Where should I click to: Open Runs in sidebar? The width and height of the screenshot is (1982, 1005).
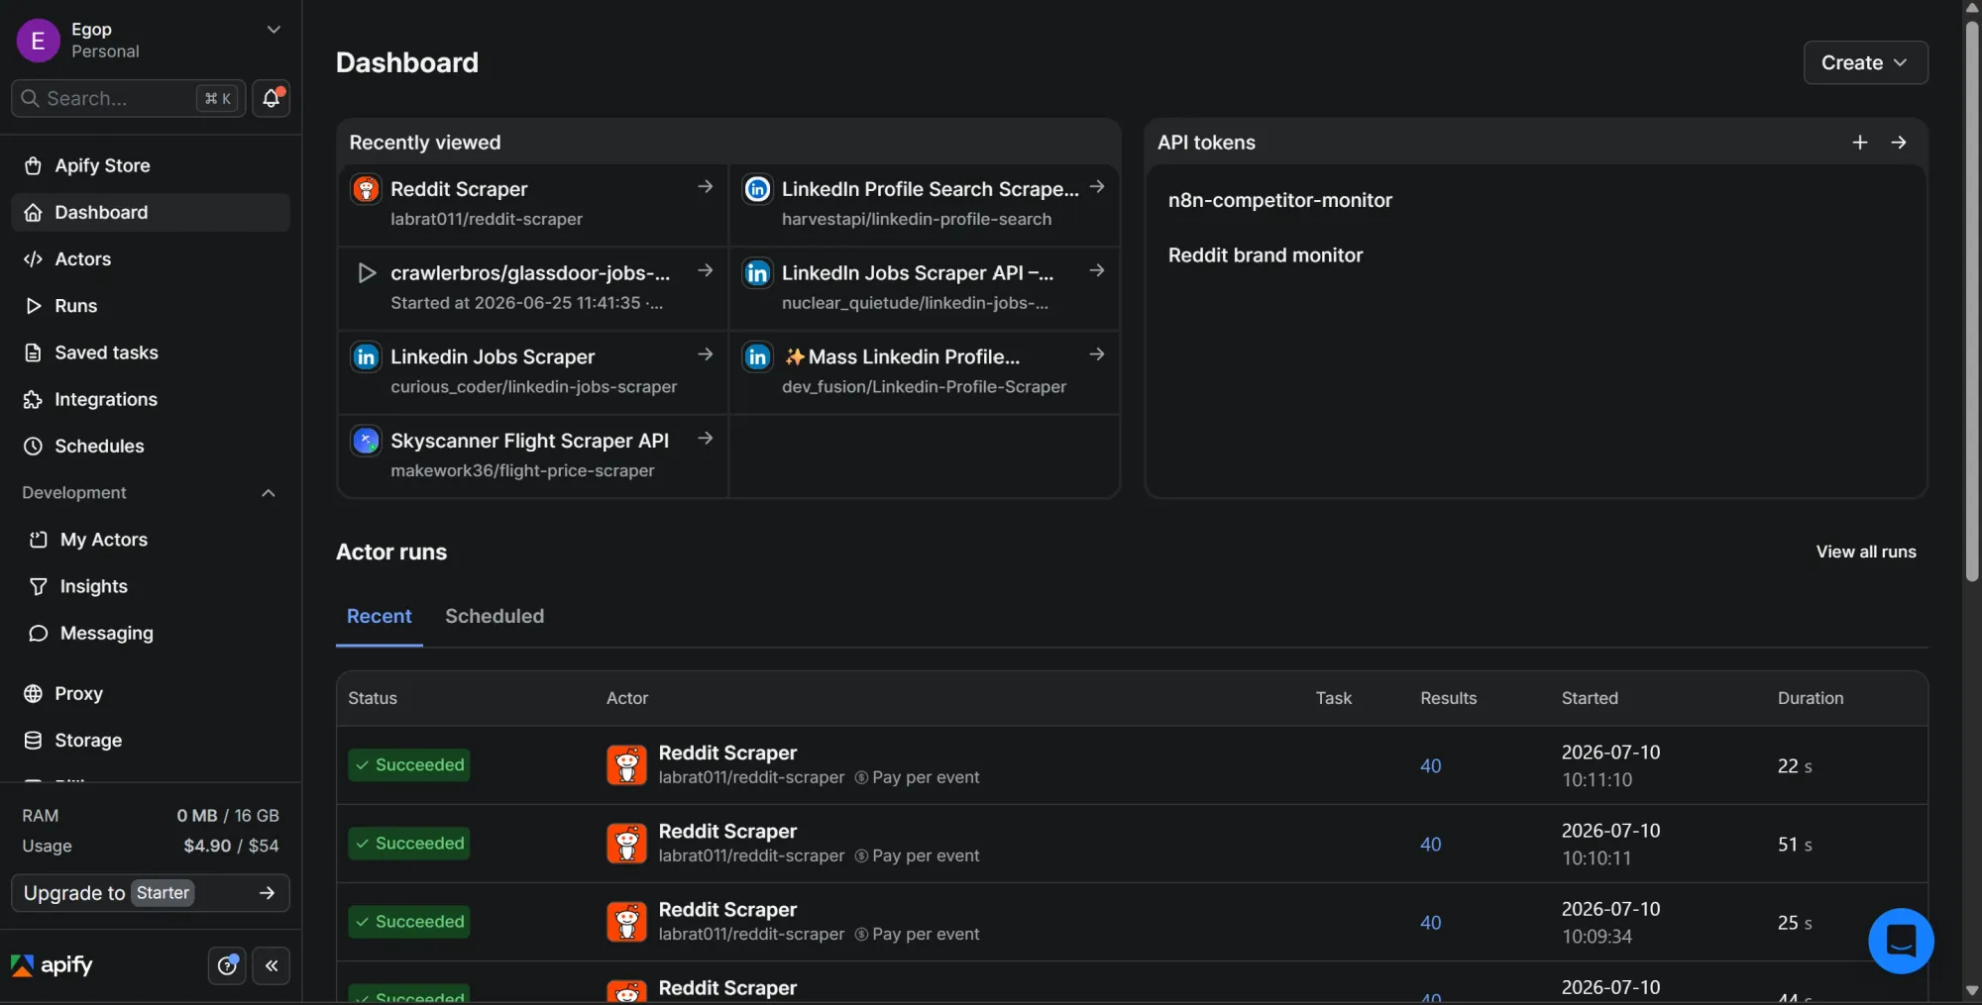point(150,306)
